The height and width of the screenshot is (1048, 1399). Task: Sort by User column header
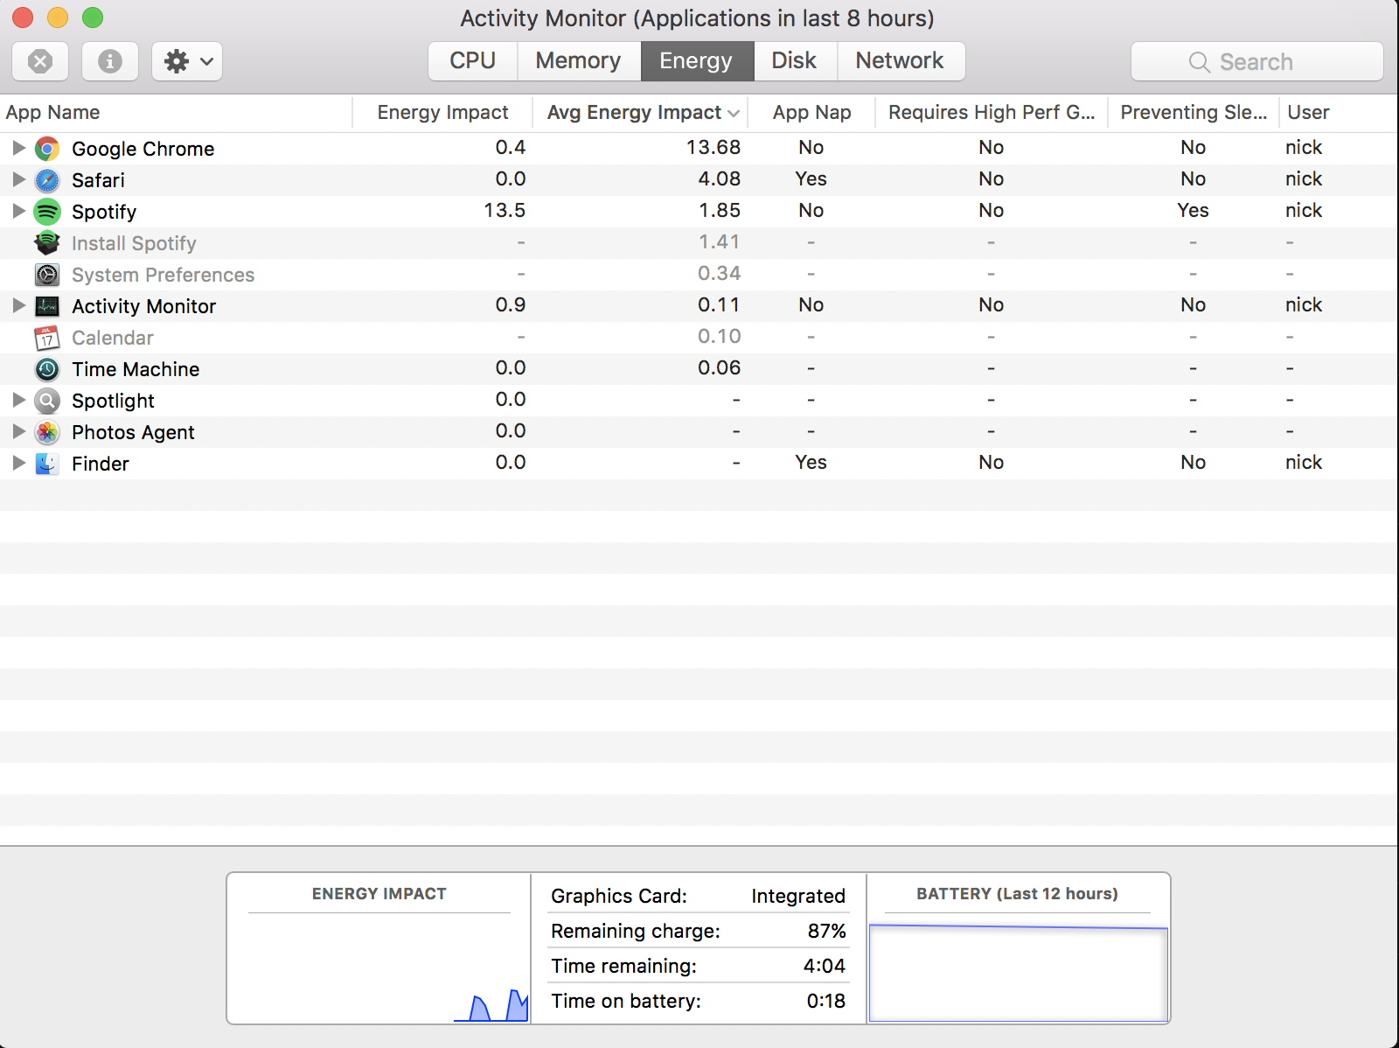tap(1338, 112)
